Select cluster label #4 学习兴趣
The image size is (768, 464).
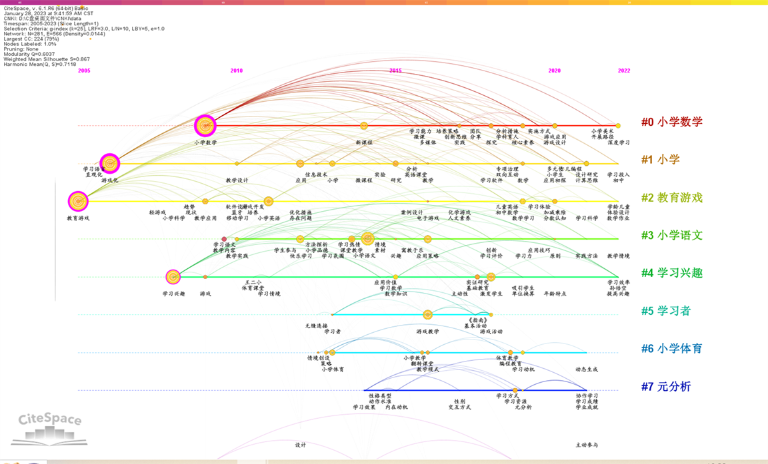(x=671, y=273)
